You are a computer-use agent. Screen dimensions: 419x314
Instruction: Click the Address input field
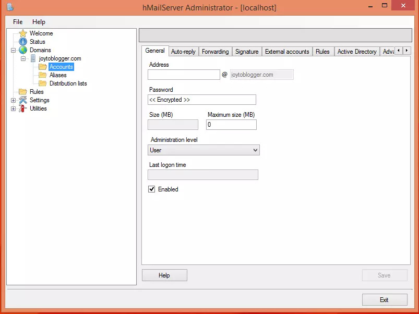pyautogui.click(x=184, y=75)
